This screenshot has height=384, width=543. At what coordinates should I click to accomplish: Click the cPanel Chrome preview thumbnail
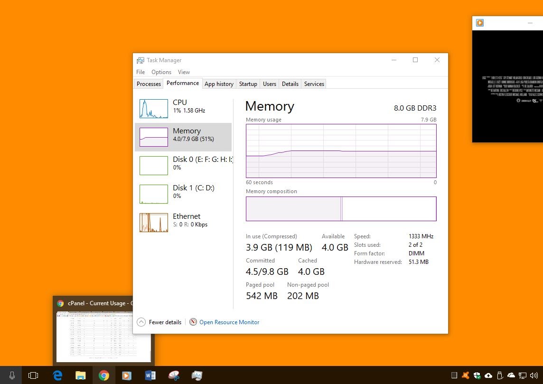tap(103, 336)
